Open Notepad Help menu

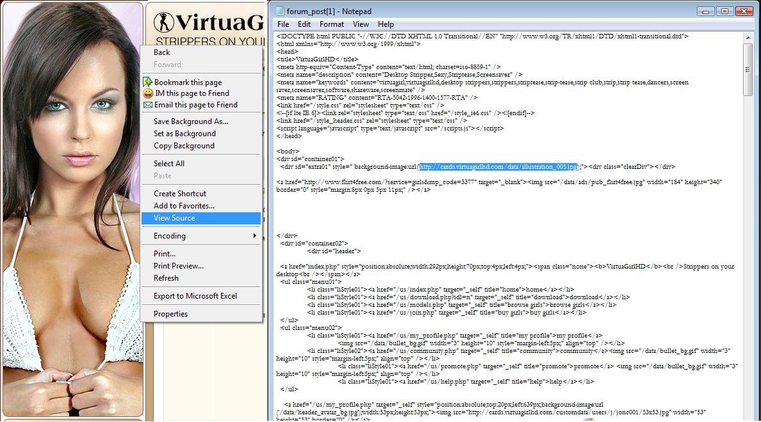point(386,24)
